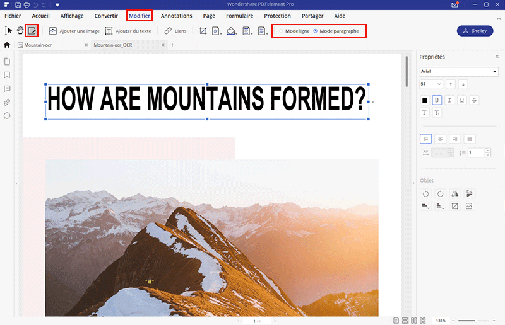Open the Partager tab
This screenshot has height=325, width=505.
pyautogui.click(x=312, y=16)
